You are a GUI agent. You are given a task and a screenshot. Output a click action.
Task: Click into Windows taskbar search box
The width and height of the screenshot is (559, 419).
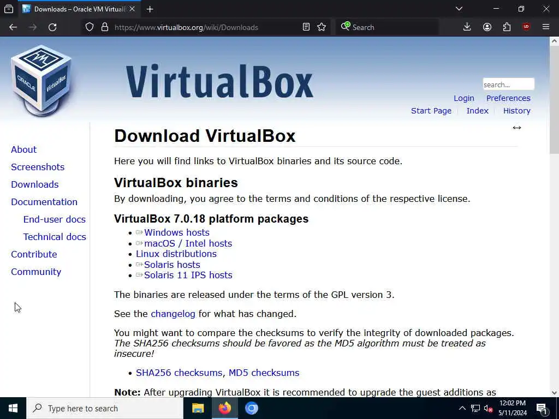[105, 408]
